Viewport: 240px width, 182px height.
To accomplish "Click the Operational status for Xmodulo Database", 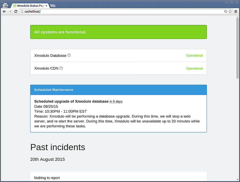I will coord(194,55).
